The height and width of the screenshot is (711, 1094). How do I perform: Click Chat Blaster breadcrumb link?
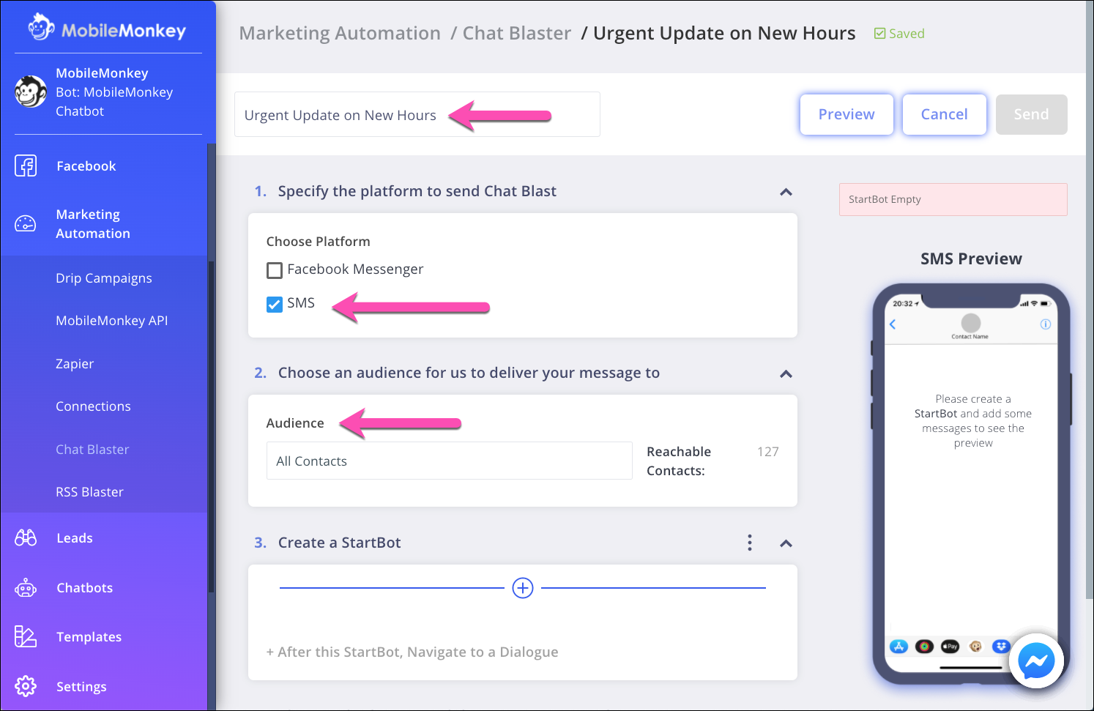[517, 34]
